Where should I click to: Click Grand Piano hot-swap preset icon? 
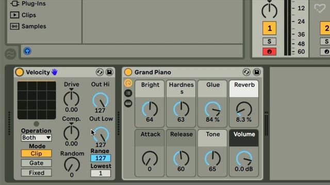pos(246,72)
